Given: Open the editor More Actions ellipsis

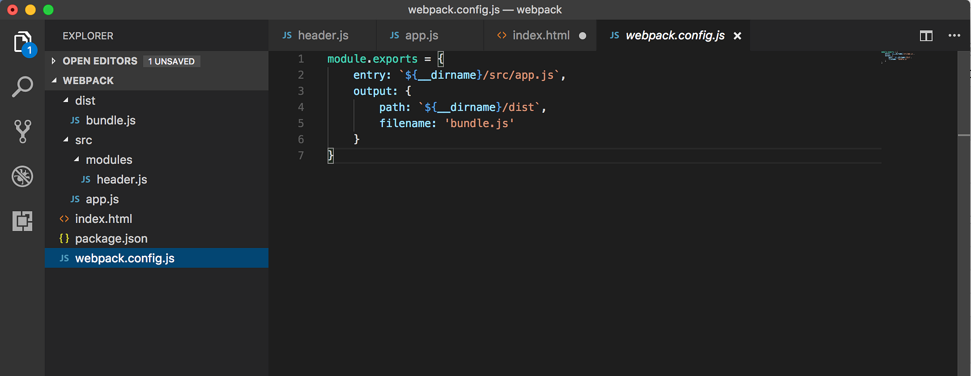Looking at the screenshot, I should click(x=954, y=35).
